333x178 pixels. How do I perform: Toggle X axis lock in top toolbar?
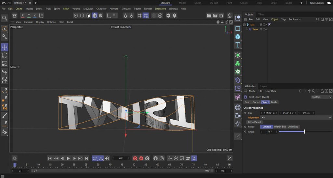pos(23,16)
